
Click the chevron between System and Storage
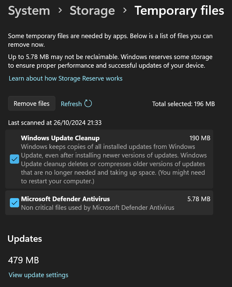(60, 11)
